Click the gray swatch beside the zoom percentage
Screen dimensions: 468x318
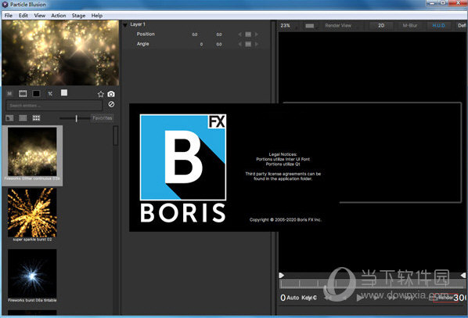point(310,26)
